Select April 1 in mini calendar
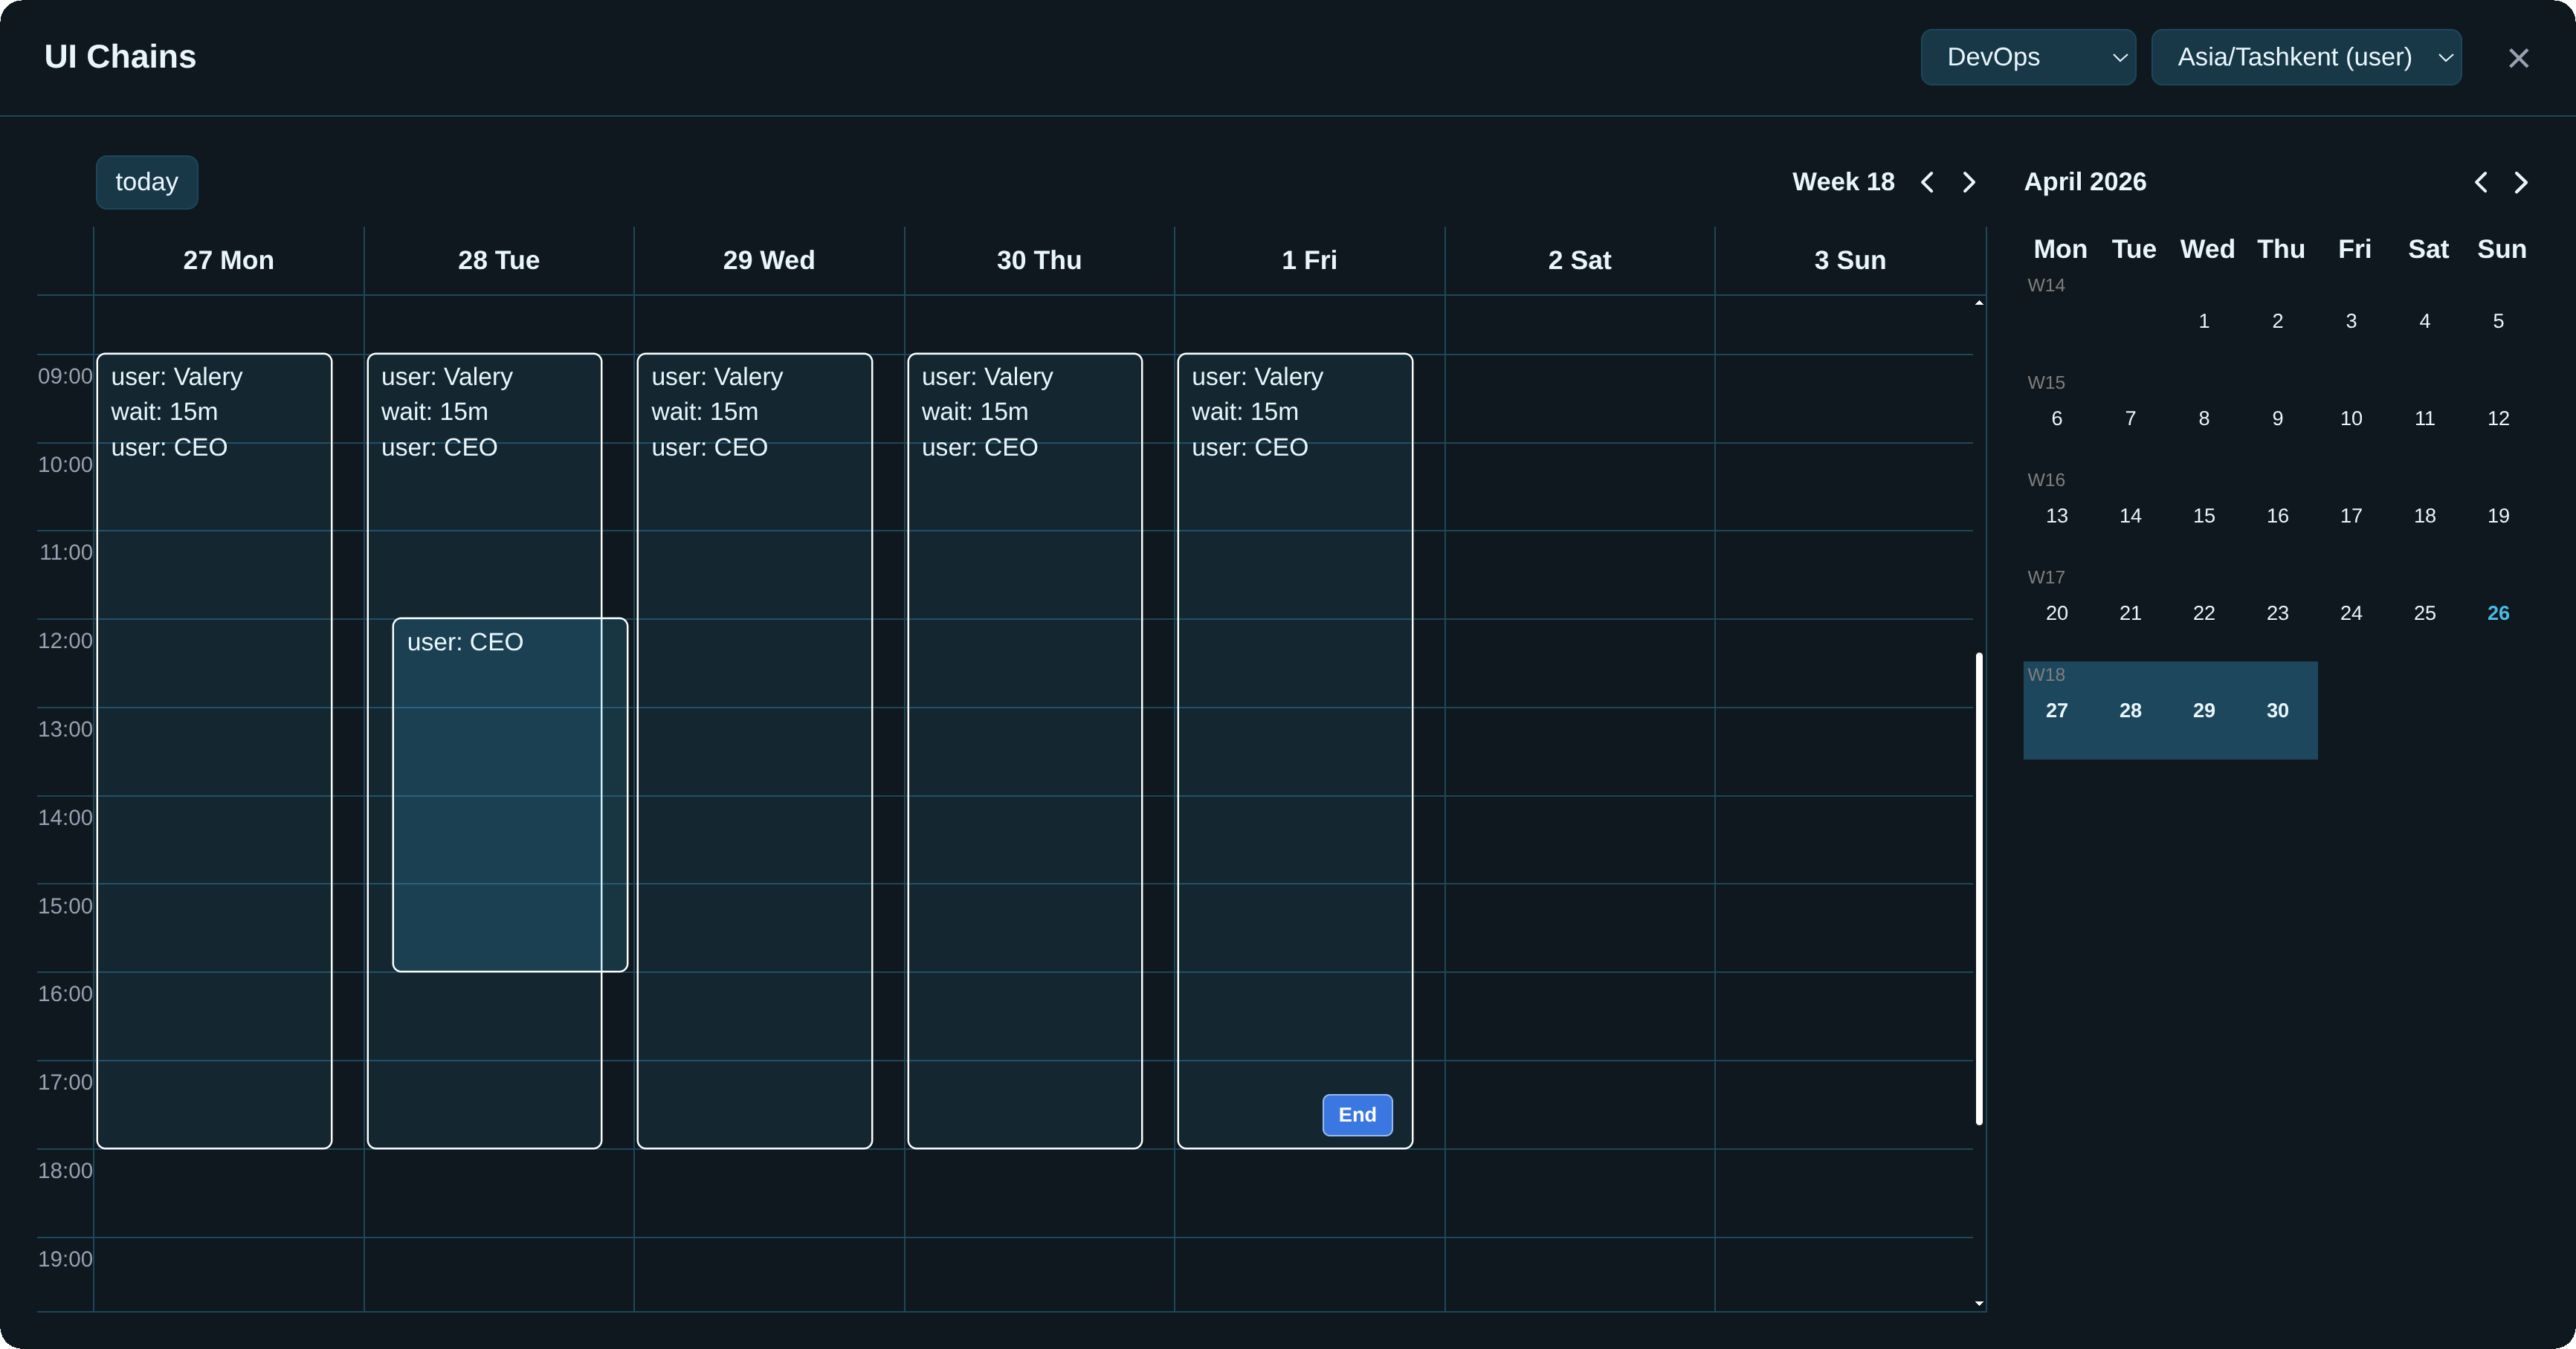The image size is (2576, 1349). coord(2204,321)
